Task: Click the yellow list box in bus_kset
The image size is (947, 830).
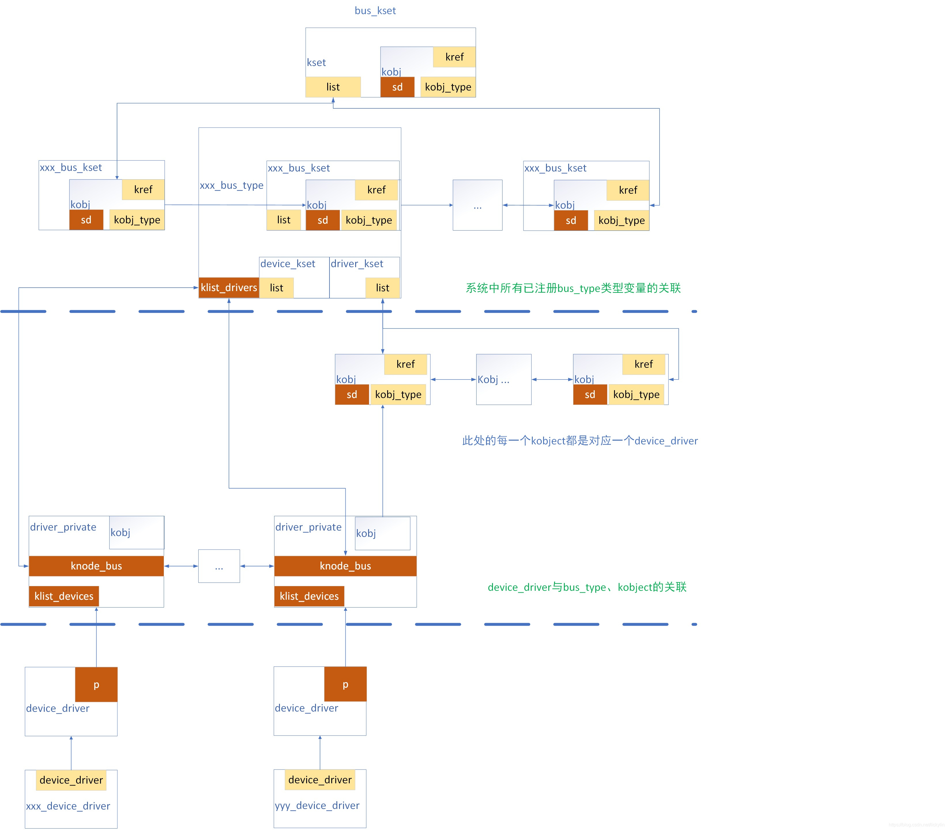Action: (x=333, y=87)
